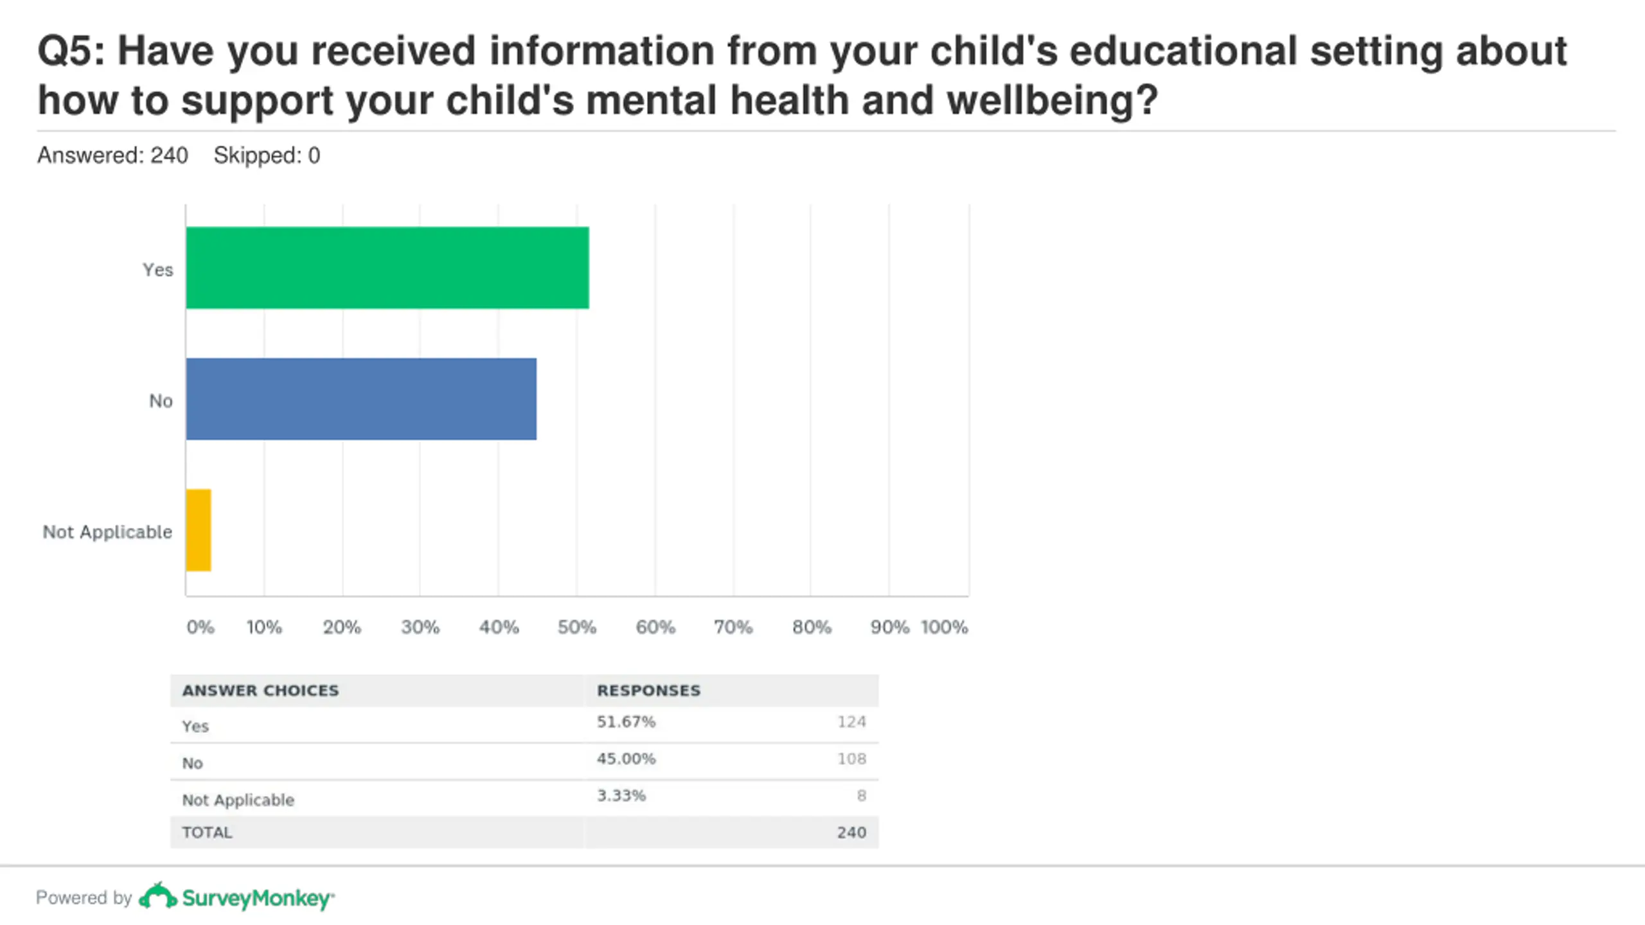Click the ANSWER CHOICES column header

260,691
